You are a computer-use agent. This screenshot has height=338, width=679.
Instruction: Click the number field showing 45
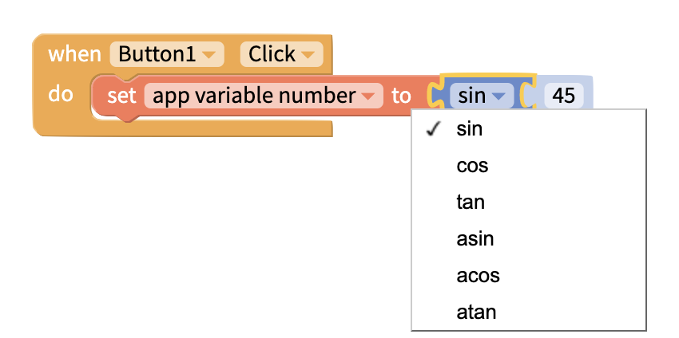tap(564, 96)
